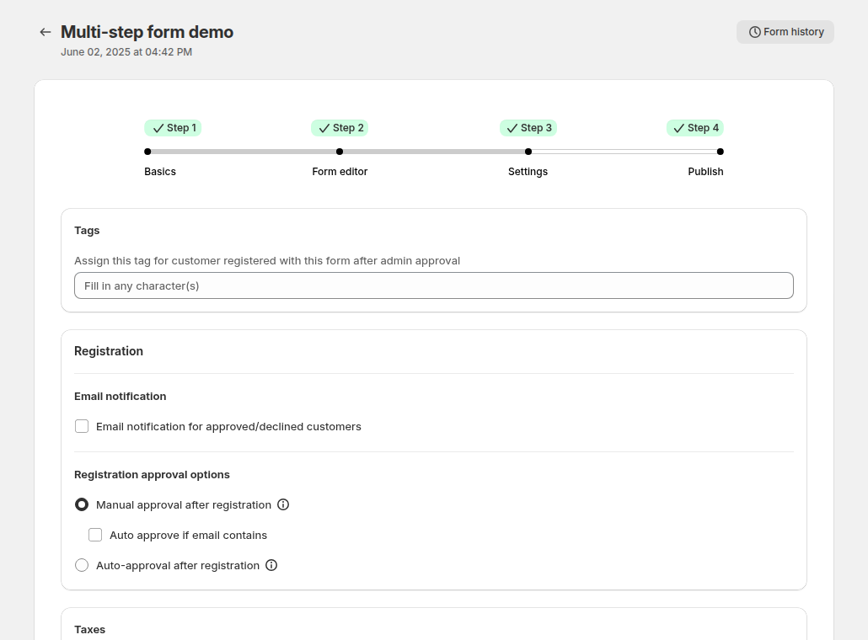The width and height of the screenshot is (868, 640).
Task: Go back using the left arrow icon
Action: 46,32
